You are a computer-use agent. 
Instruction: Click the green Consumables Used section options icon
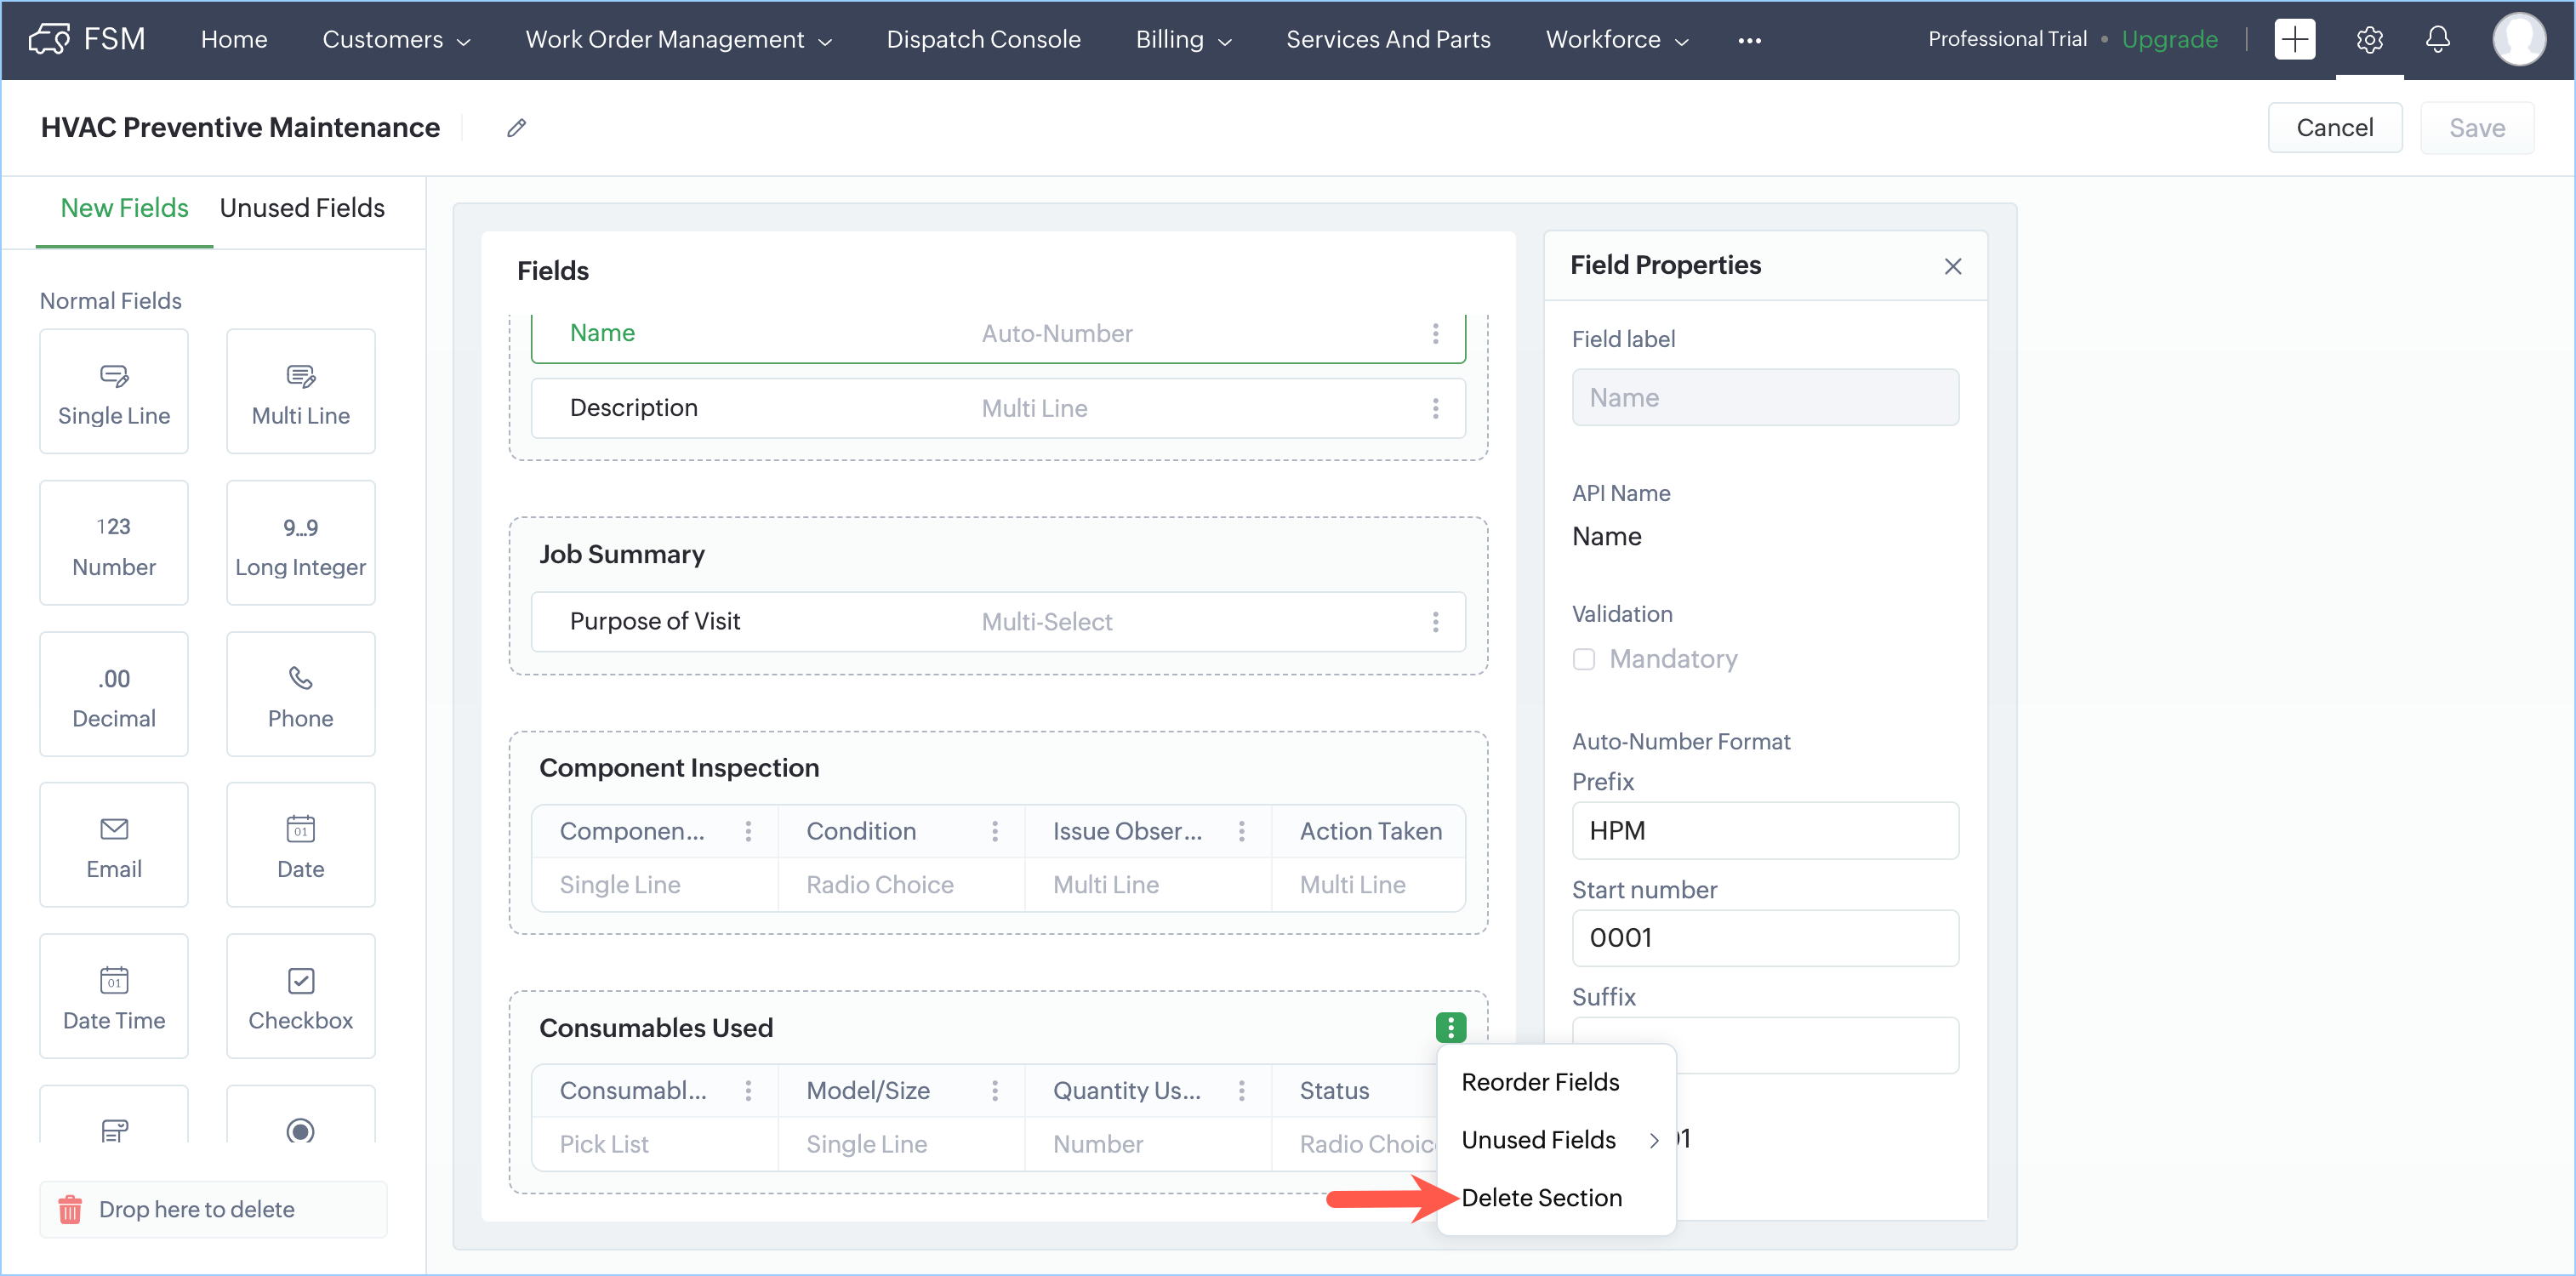(x=1450, y=1027)
